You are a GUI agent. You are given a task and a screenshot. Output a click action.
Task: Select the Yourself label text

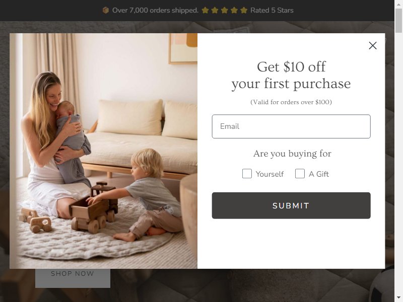[270, 174]
